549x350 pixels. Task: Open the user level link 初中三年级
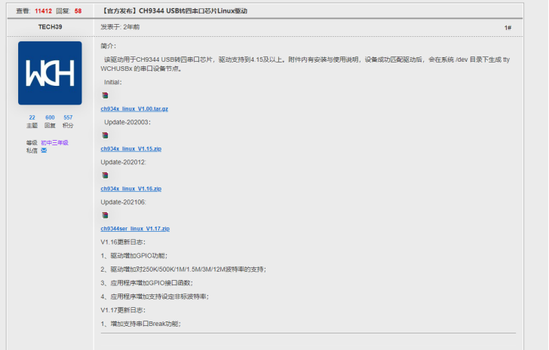click(x=54, y=143)
